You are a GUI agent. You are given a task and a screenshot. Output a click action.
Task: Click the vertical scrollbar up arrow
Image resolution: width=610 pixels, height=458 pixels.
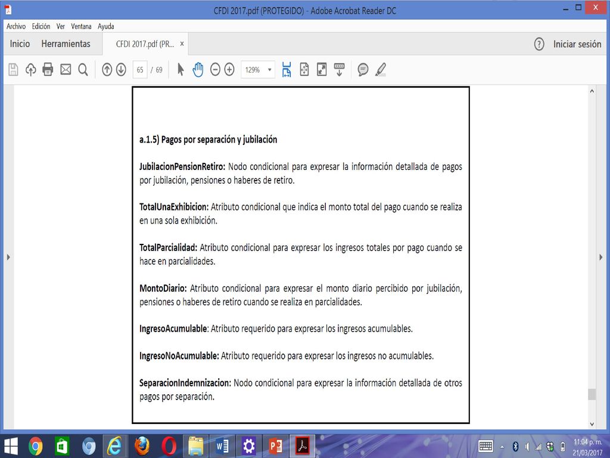coord(592,91)
